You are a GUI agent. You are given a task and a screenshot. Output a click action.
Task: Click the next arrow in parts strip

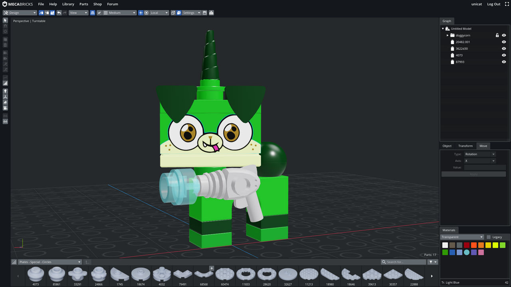tap(432, 276)
